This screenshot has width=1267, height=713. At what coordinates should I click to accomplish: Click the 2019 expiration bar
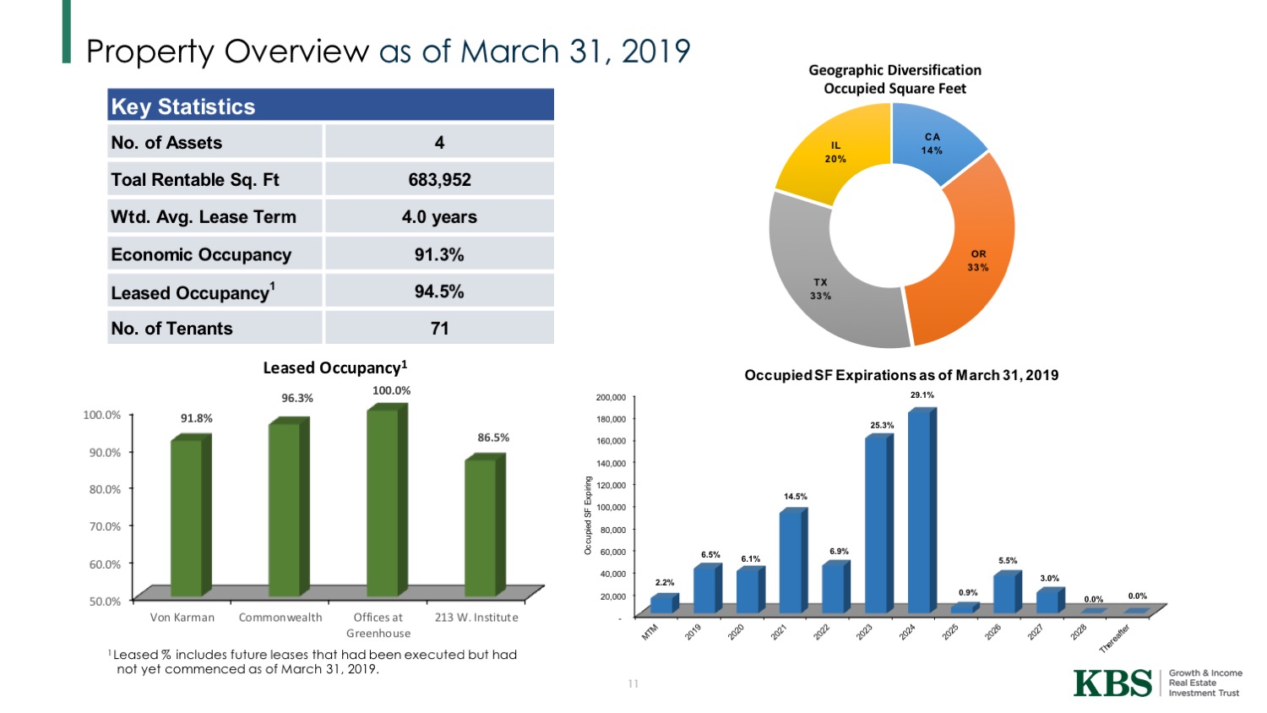pyautogui.click(x=708, y=588)
